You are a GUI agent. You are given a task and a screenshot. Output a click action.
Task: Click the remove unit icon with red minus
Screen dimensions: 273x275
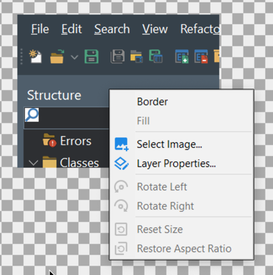201,56
